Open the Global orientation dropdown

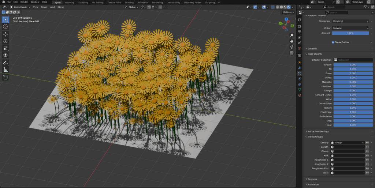pyautogui.click(x=131, y=7)
